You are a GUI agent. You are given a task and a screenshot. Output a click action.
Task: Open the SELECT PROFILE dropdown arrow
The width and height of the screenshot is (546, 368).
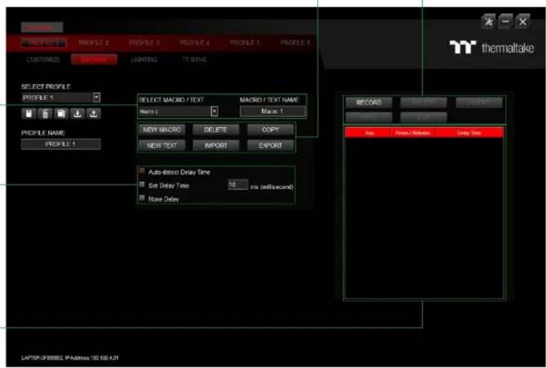coord(97,97)
